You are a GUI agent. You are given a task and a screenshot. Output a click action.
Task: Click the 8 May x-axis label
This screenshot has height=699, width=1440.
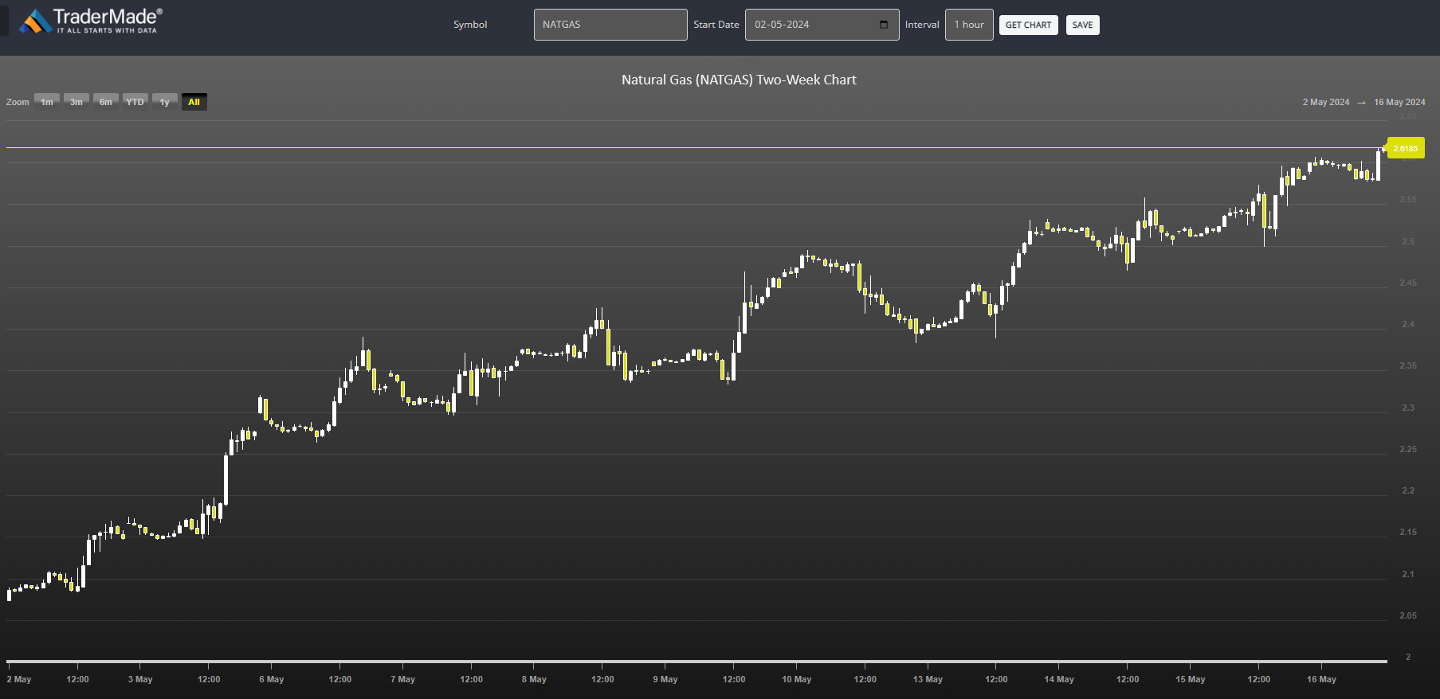[534, 679]
